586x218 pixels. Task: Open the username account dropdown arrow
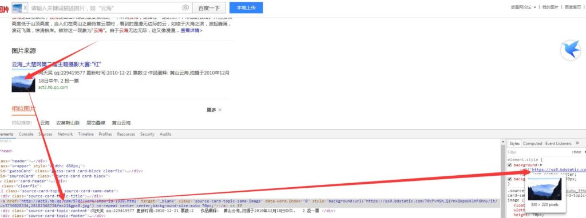coord(535,7)
